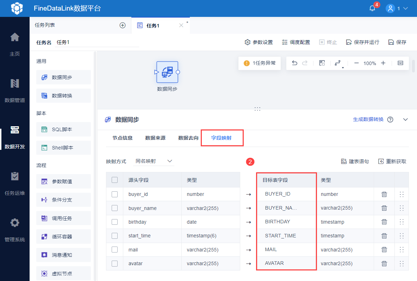Go to 主页 in sidebar

point(15,44)
